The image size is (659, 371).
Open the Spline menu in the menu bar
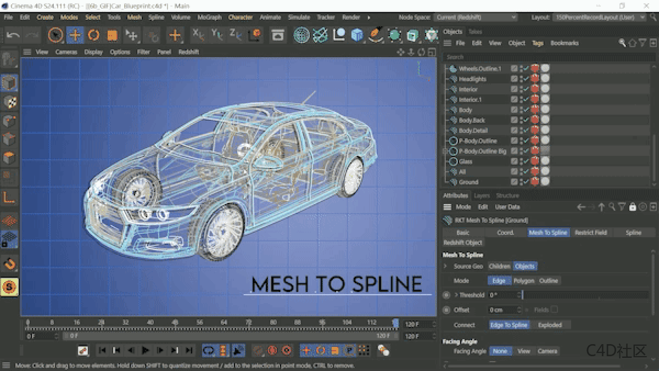tap(155, 17)
